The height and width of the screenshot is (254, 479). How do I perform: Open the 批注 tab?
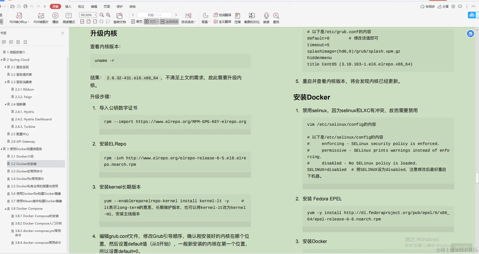point(81,6)
